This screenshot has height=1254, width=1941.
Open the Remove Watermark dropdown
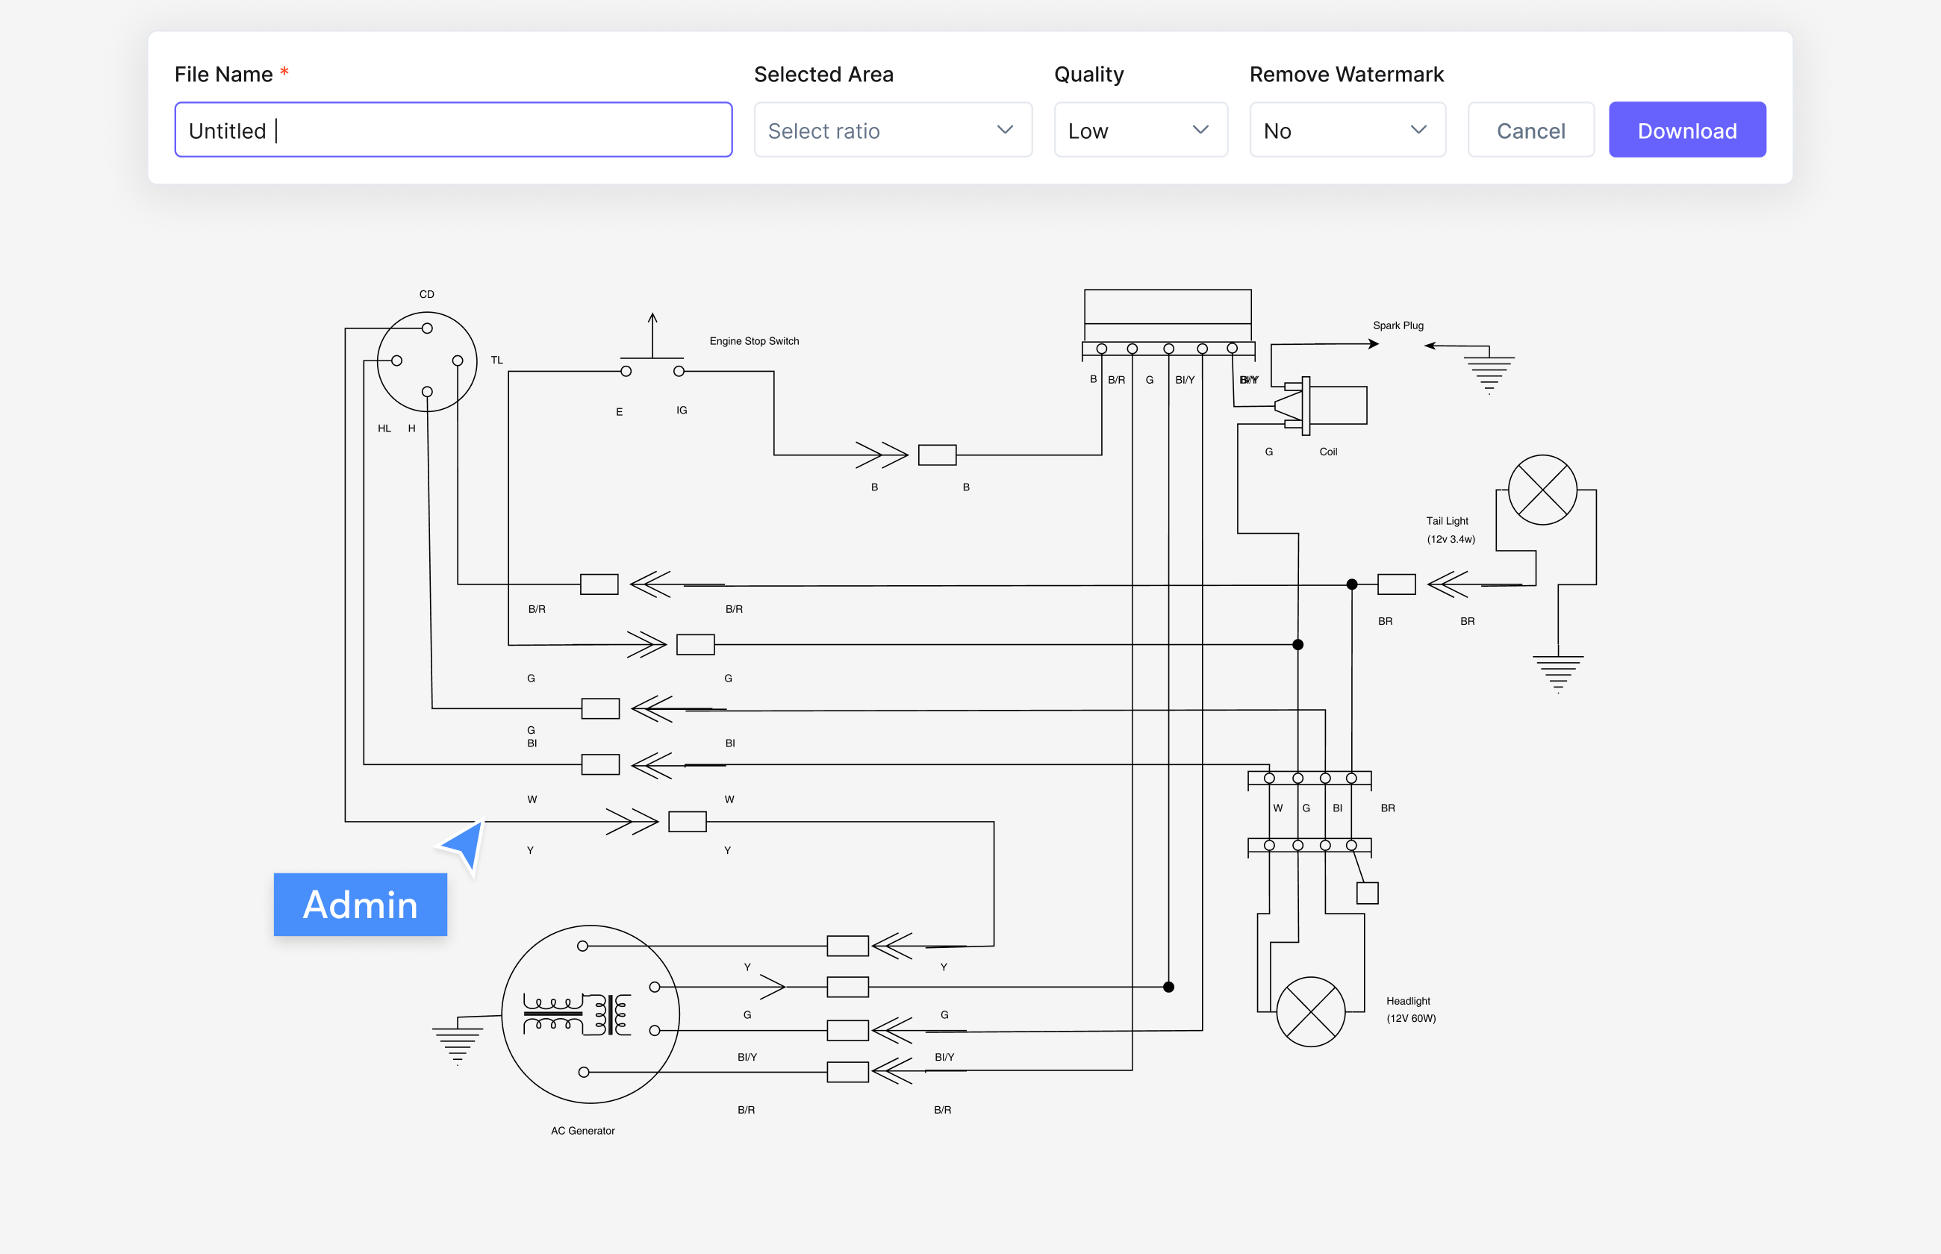[1348, 129]
